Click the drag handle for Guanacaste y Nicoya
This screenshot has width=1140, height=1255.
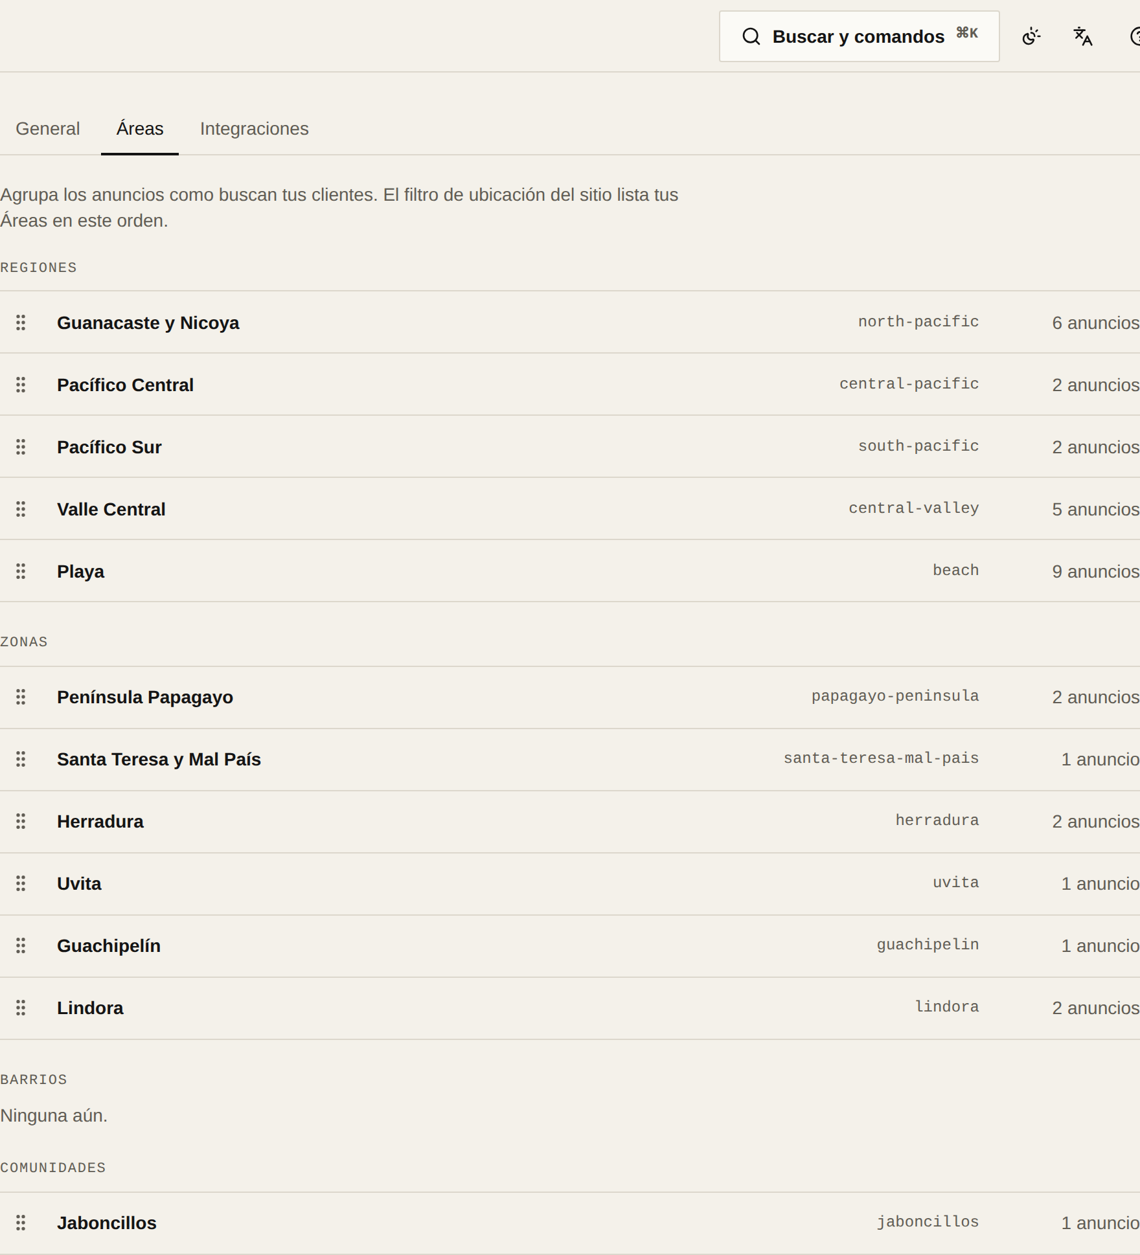pyautogui.click(x=21, y=322)
